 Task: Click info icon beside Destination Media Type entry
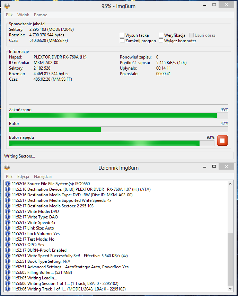[8, 195]
